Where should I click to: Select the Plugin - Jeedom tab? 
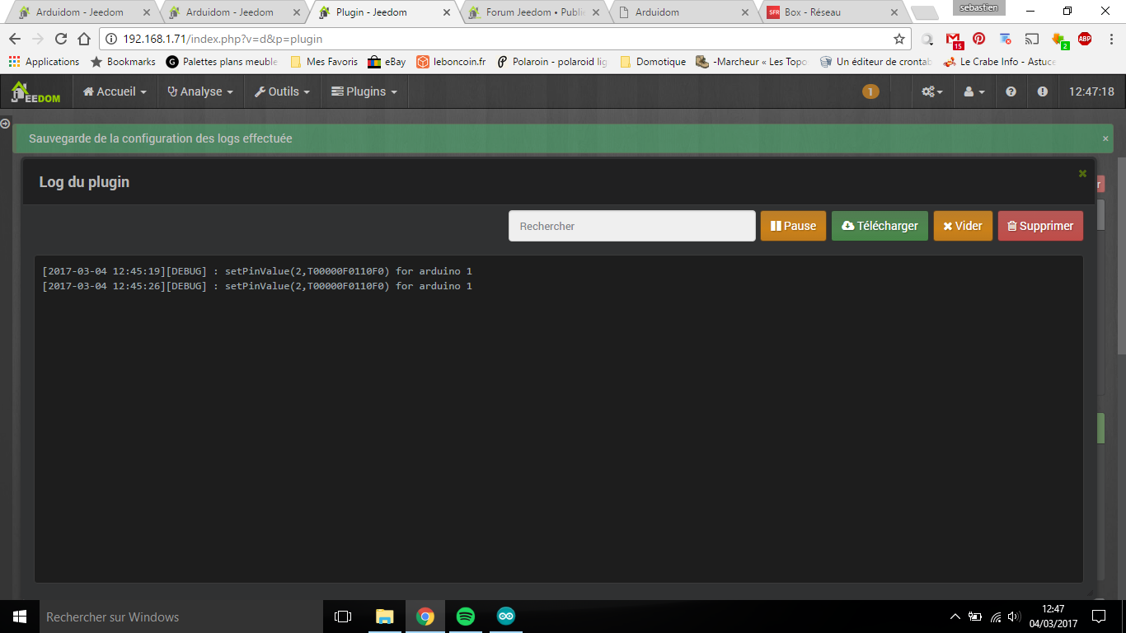click(x=382, y=12)
